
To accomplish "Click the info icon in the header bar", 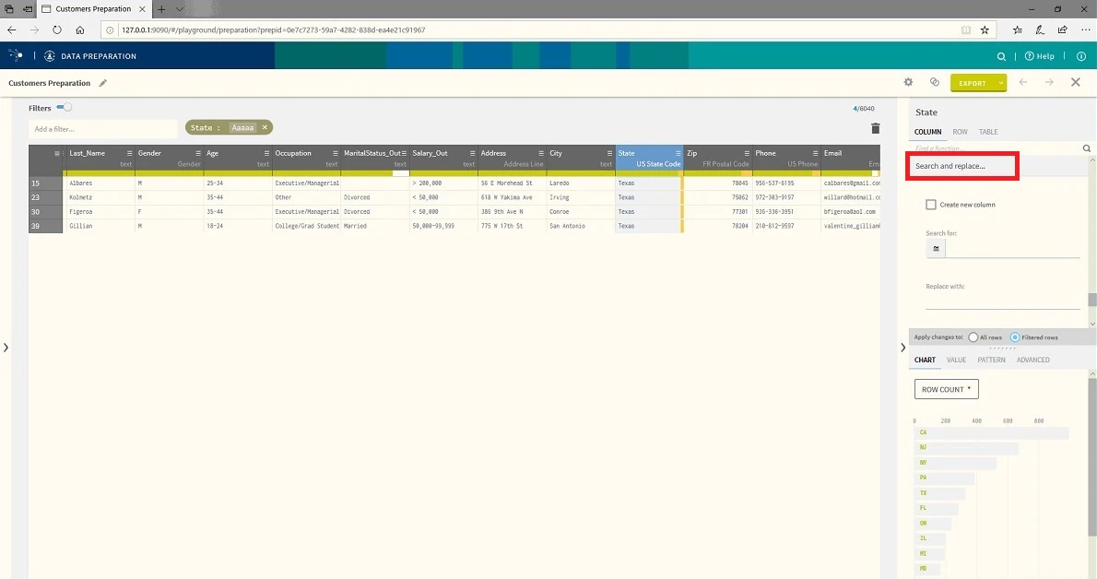I will click(x=1081, y=57).
